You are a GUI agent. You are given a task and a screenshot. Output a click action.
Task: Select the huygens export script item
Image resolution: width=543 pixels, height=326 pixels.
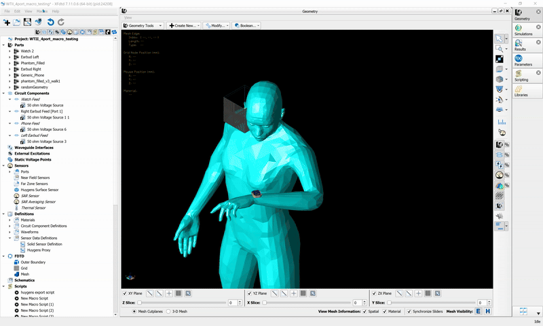37,293
